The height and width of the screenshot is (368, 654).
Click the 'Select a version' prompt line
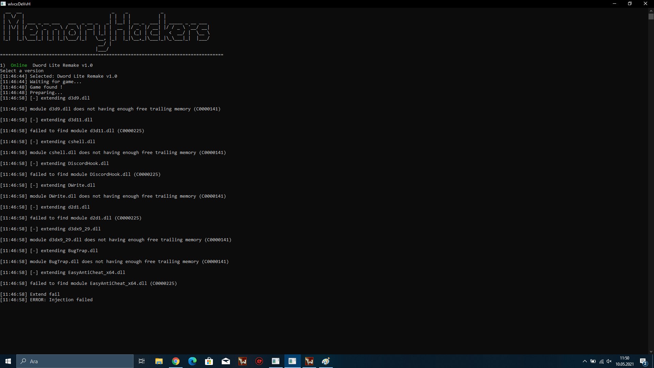click(22, 71)
